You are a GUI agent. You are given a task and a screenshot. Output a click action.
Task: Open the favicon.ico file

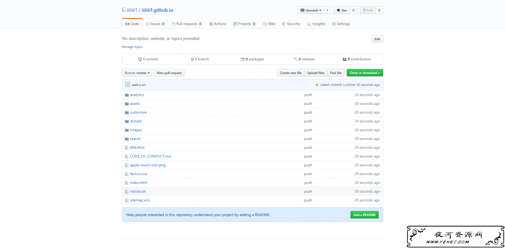point(138,174)
